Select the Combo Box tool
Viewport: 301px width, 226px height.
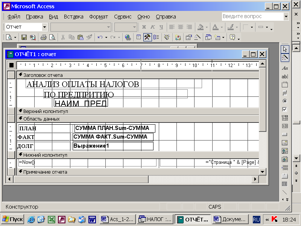pos(285,118)
